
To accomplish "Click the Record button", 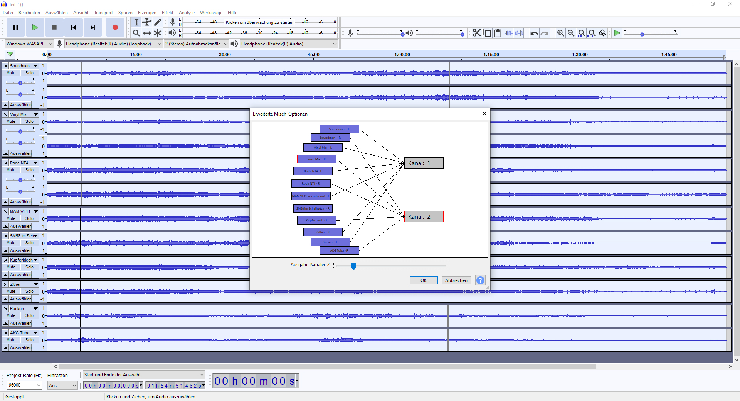I will coord(115,27).
